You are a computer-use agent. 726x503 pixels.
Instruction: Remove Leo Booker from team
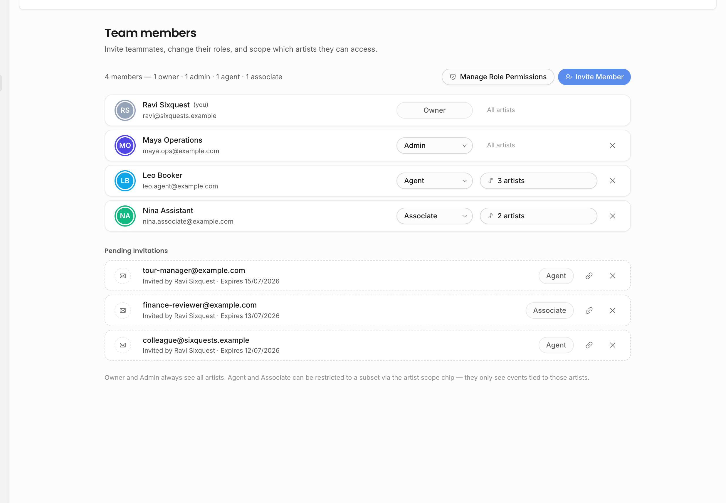coord(612,181)
